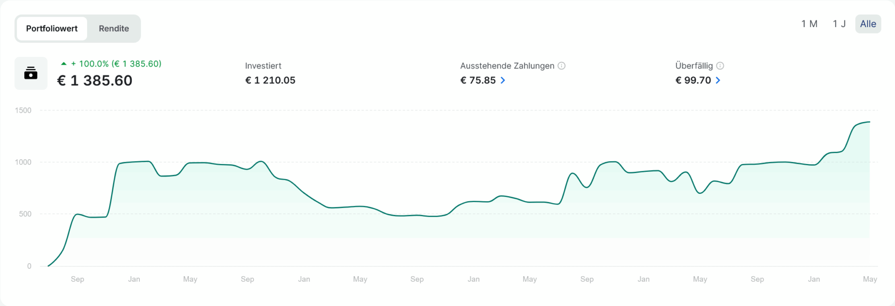Open info tooltip next to Ausstehende Zahlungen
Screen dimensions: 895x306
(x=562, y=66)
